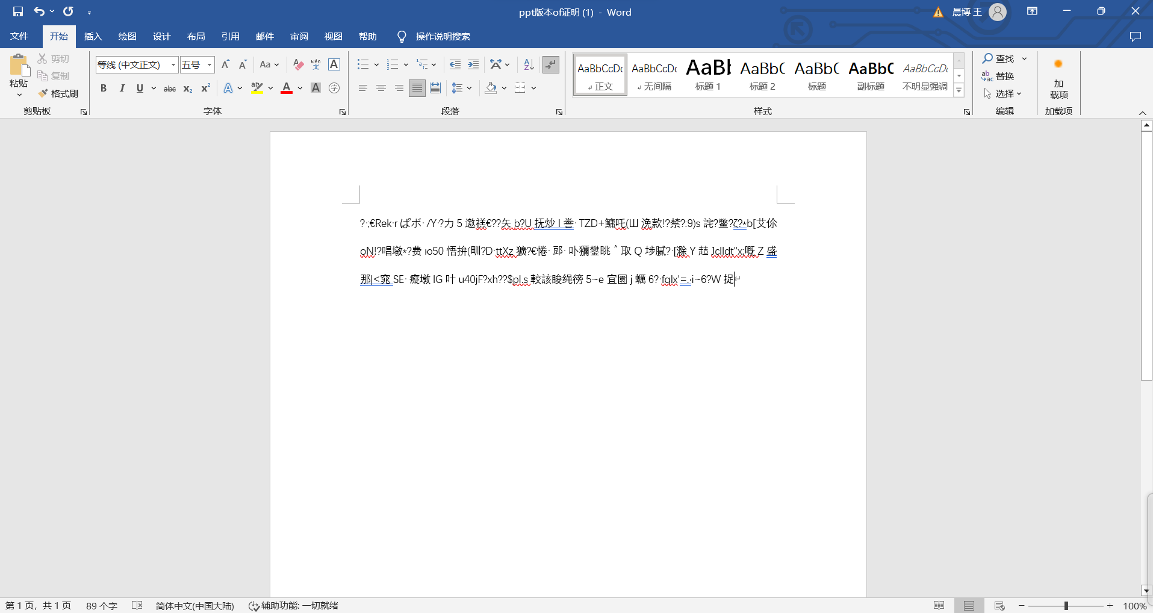1153x613 pixels.
Task: Apply the Subtitle style
Action: click(871, 75)
